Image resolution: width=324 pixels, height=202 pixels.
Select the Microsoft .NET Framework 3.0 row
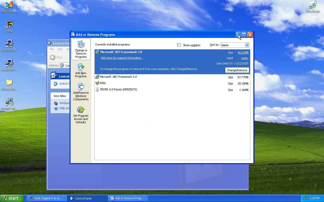coord(172,77)
